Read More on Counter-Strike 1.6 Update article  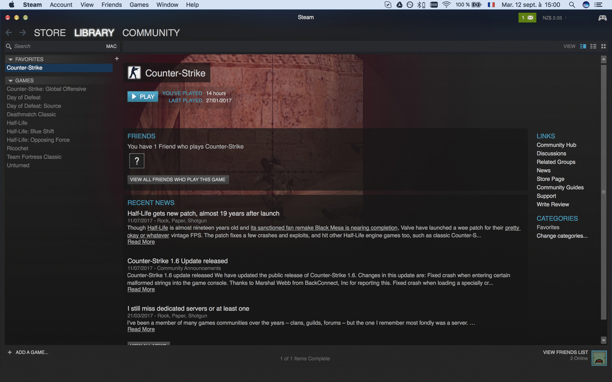141,289
